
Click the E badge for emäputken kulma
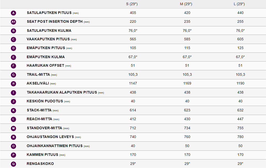[x=14, y=57]
